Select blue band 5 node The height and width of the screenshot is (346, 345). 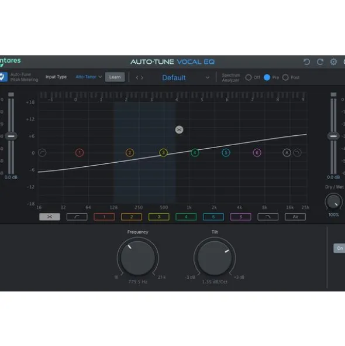coord(226,153)
